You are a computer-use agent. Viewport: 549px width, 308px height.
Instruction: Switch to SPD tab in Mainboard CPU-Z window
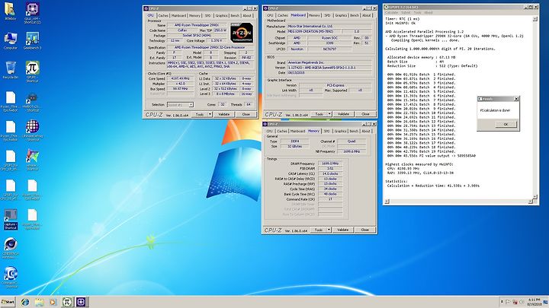(x=327, y=15)
